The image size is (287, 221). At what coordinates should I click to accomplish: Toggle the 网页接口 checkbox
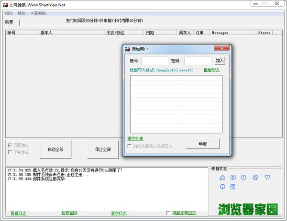[x=10, y=145]
